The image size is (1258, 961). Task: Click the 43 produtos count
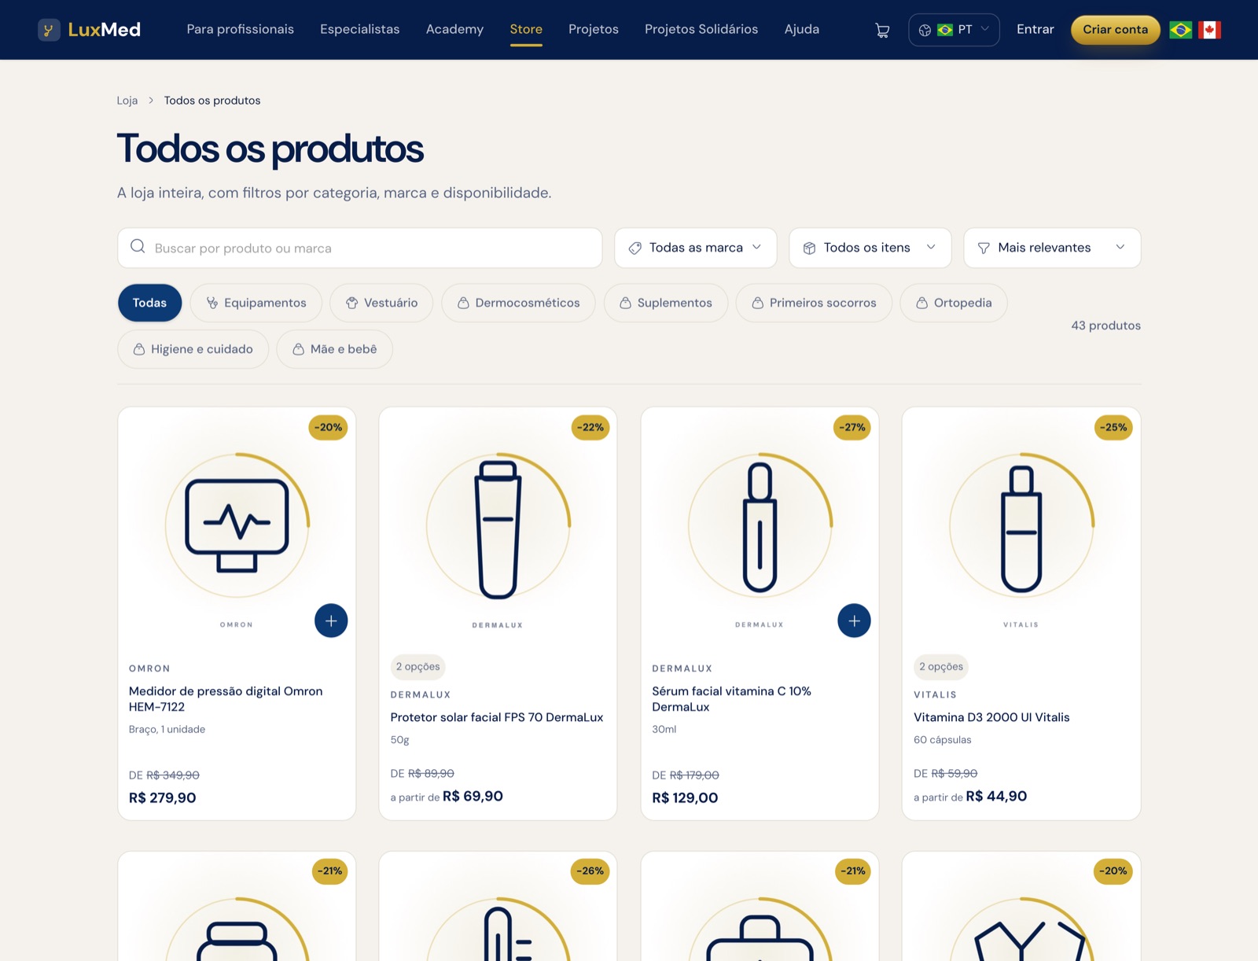click(1105, 326)
